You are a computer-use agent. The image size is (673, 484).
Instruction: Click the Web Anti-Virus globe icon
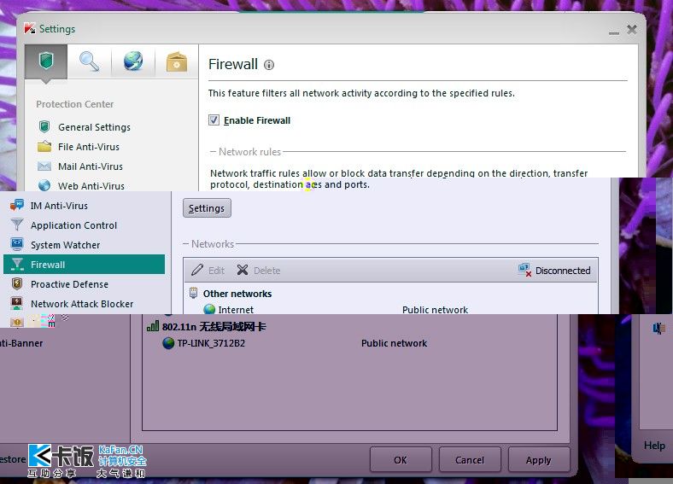click(44, 185)
